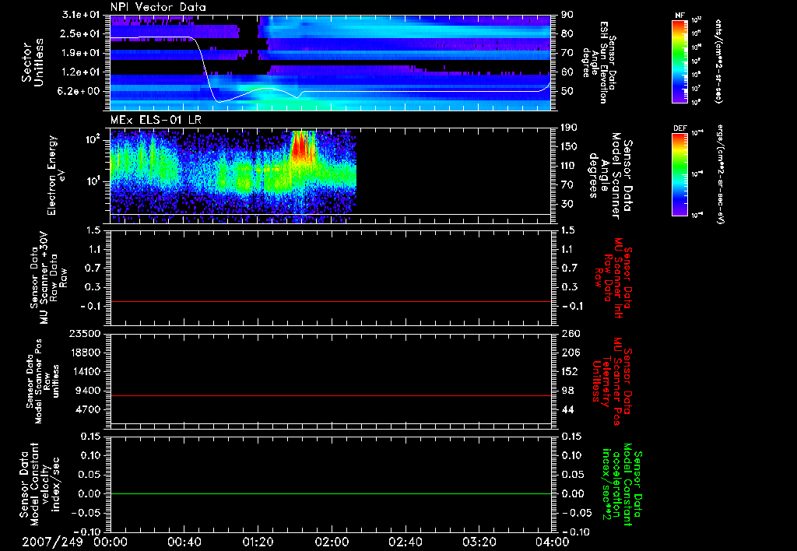Click the red 'MU Scanner Pos Telemetry' label

coord(612,381)
